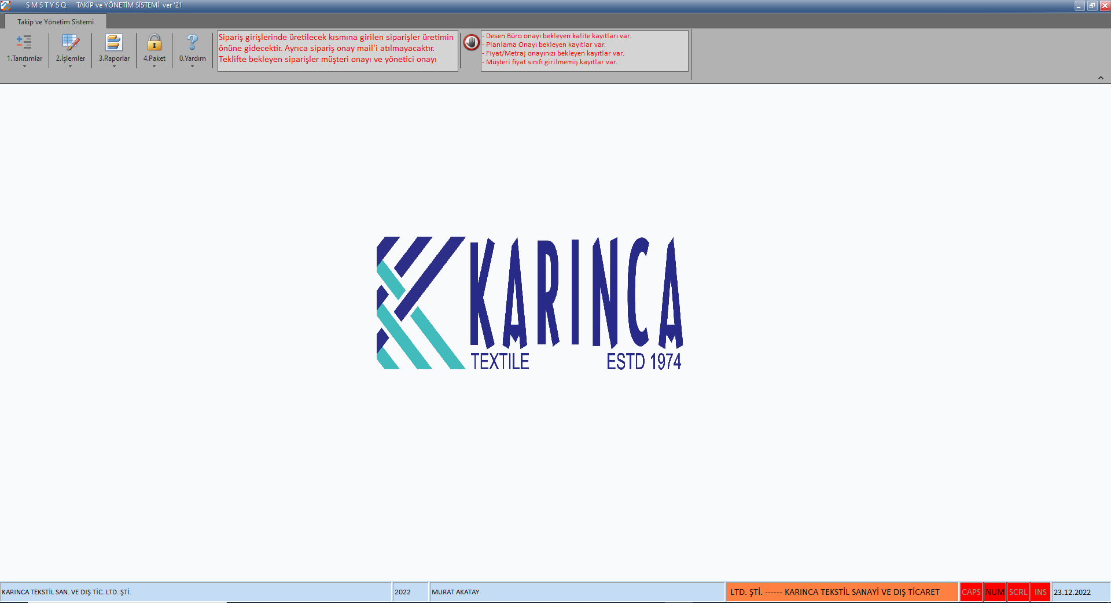Click the 2.İşlemler menu label
Viewport: 1111px width, 603px height.
[71, 58]
